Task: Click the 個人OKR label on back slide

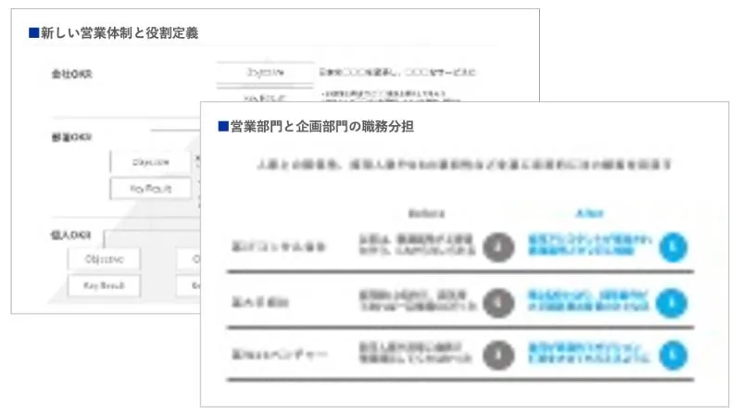Action: (71, 235)
